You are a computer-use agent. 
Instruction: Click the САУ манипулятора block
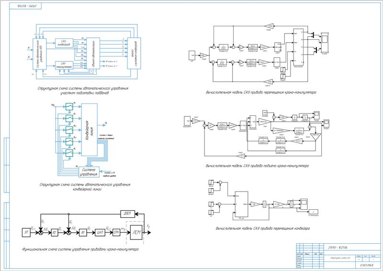[x=64, y=65]
